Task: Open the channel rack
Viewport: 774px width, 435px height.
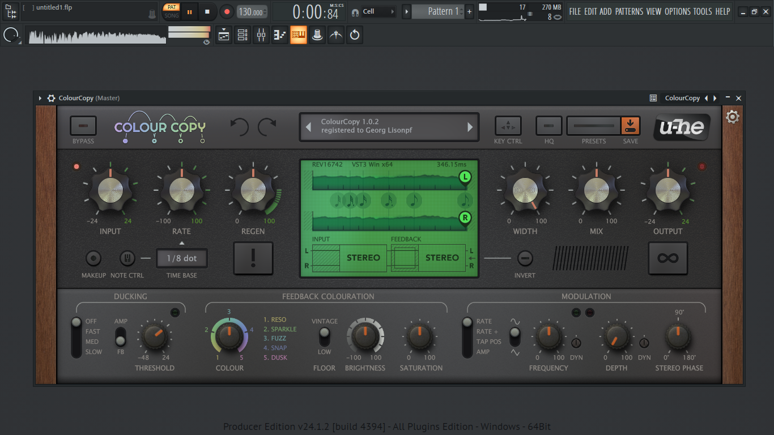Action: pos(243,35)
